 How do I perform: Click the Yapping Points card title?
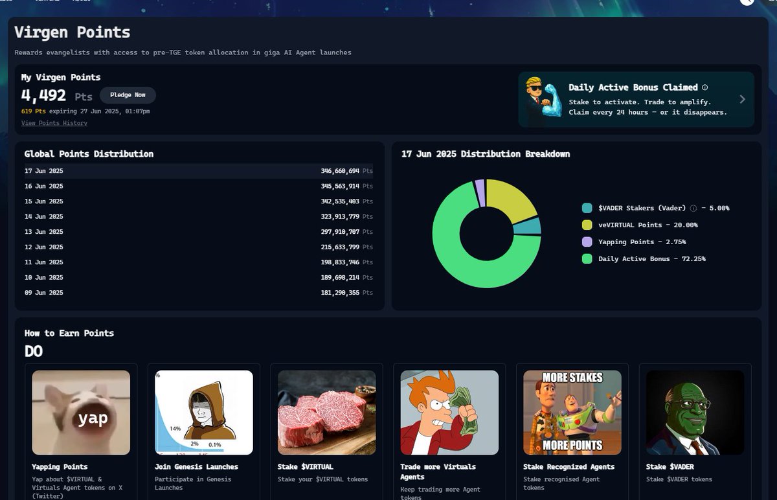coord(60,467)
